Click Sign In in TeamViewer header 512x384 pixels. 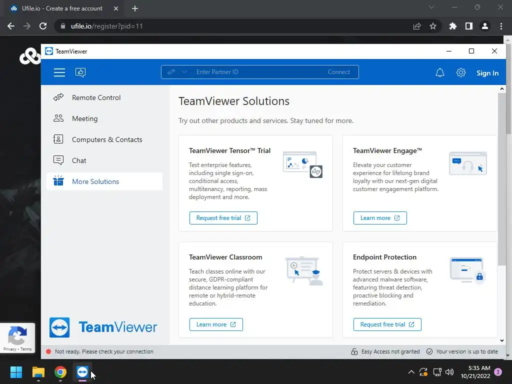[487, 73]
